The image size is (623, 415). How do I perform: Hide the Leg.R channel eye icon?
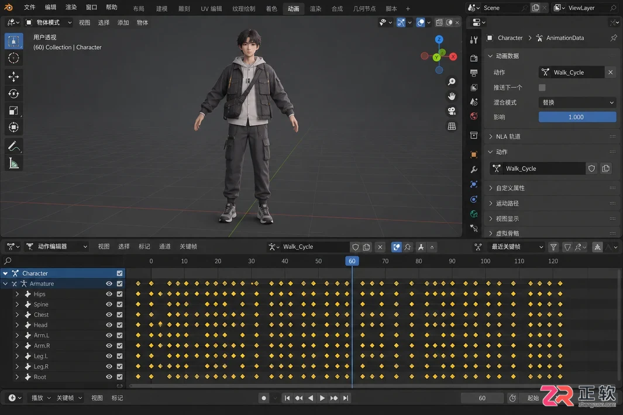(109, 366)
